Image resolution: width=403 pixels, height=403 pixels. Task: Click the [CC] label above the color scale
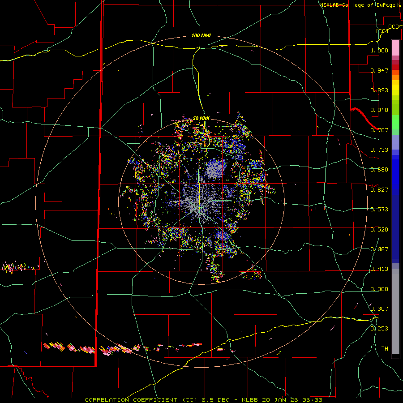tap(382, 31)
